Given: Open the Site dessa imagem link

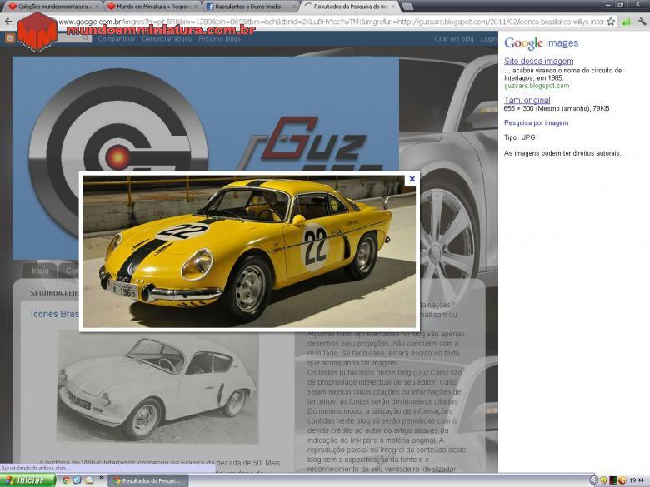Looking at the screenshot, I should click(538, 62).
